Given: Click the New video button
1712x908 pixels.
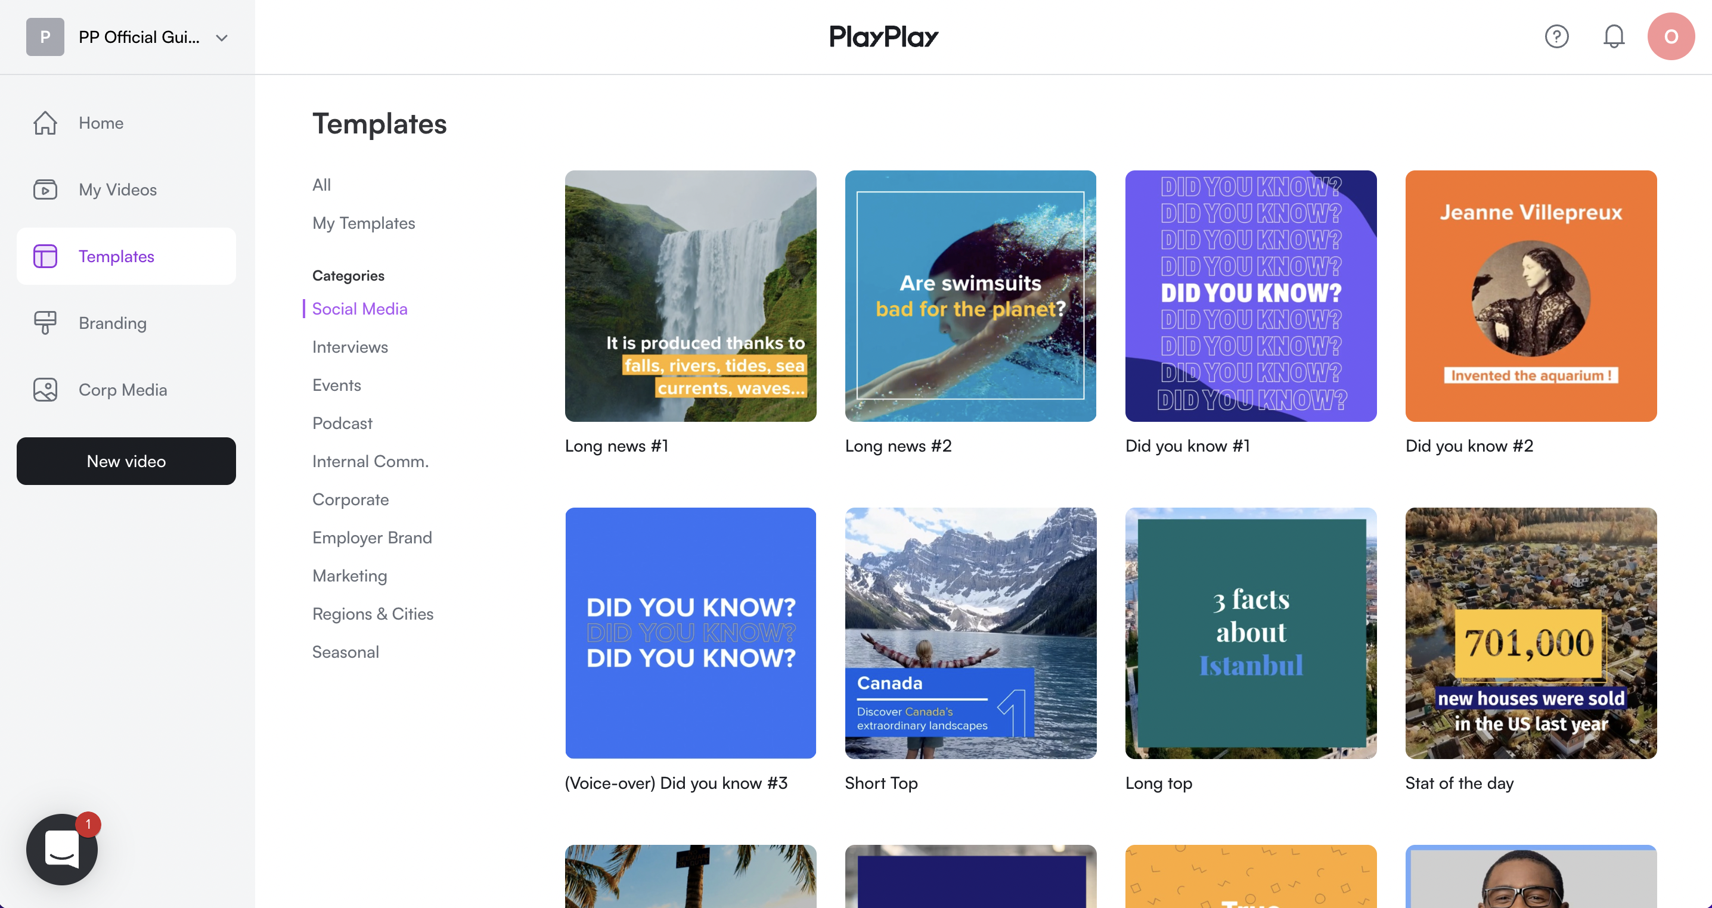Looking at the screenshot, I should point(126,461).
